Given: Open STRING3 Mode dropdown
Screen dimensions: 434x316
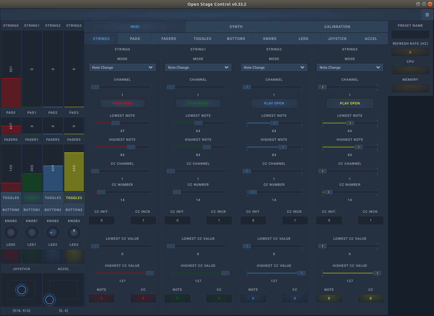Looking at the screenshot, I should point(350,68).
